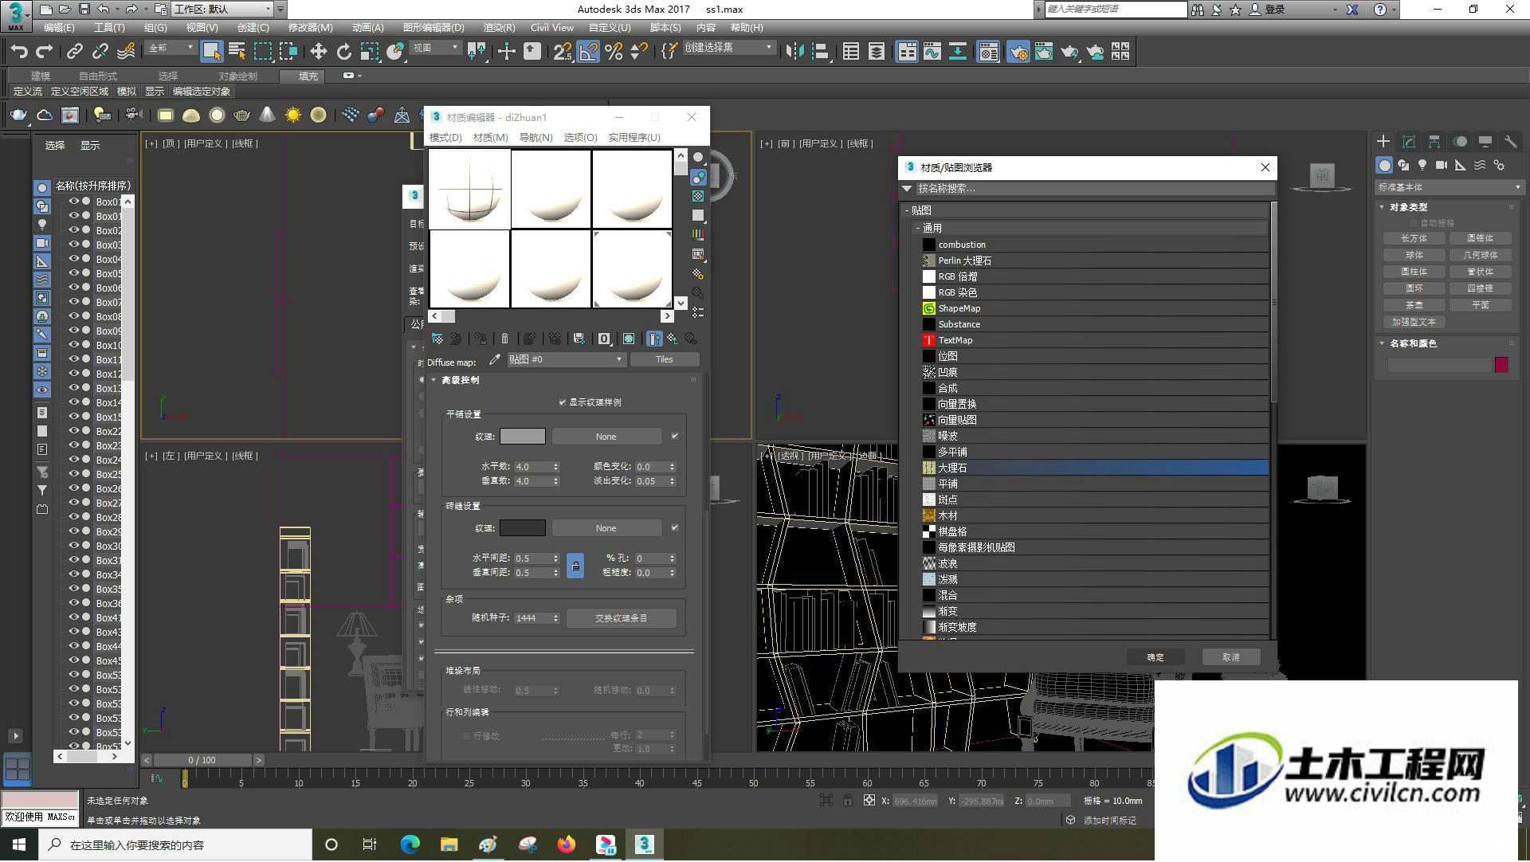
Task: Toggle the tile texture map enable checkbox
Action: click(675, 437)
